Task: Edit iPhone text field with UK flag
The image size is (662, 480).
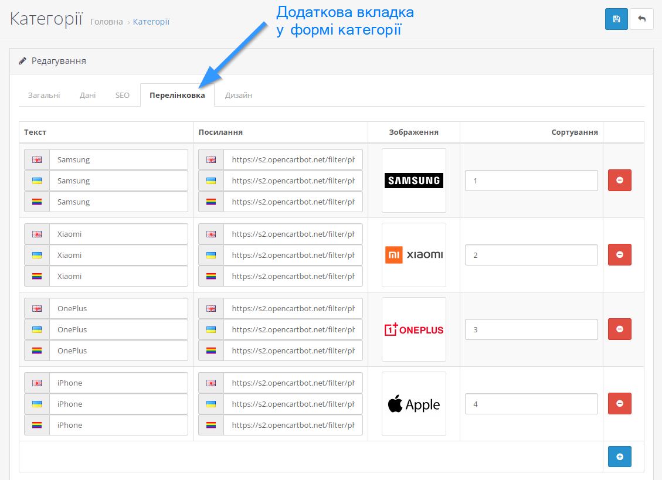Action: pyautogui.click(x=118, y=383)
